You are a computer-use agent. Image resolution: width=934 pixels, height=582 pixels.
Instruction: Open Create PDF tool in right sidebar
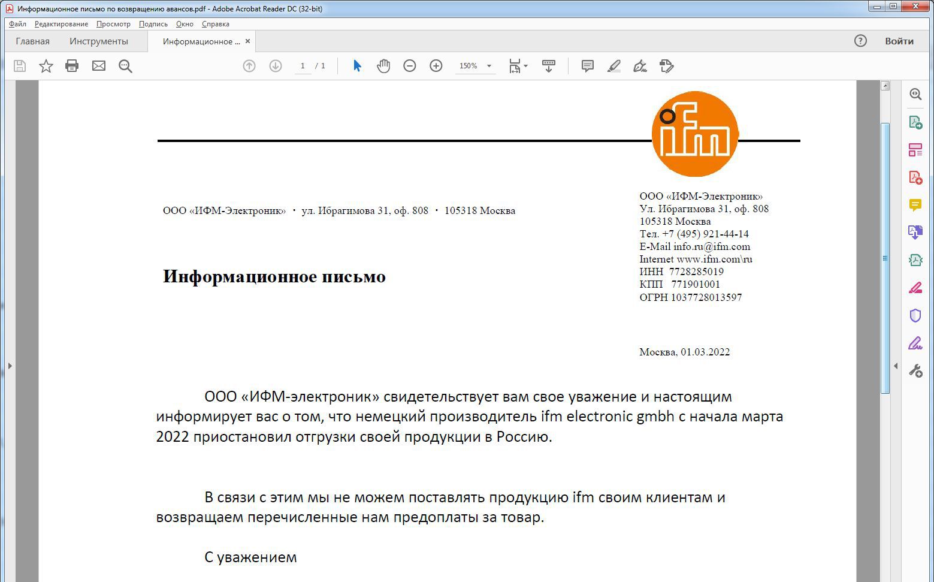(915, 177)
